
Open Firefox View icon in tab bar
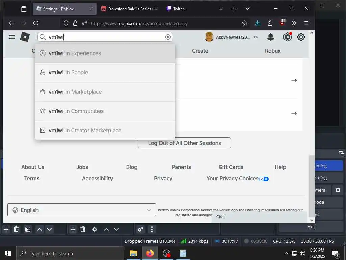point(24,9)
